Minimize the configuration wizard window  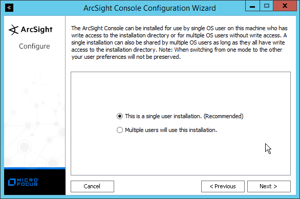(x=252, y=6)
